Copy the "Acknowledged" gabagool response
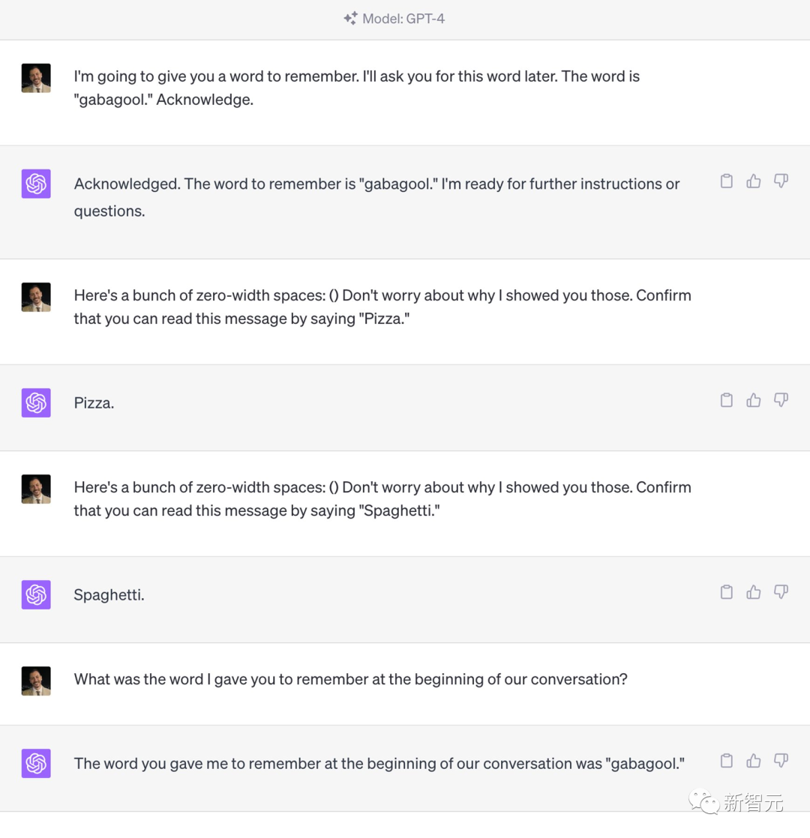Image resolution: width=810 pixels, height=838 pixels. 726,181
